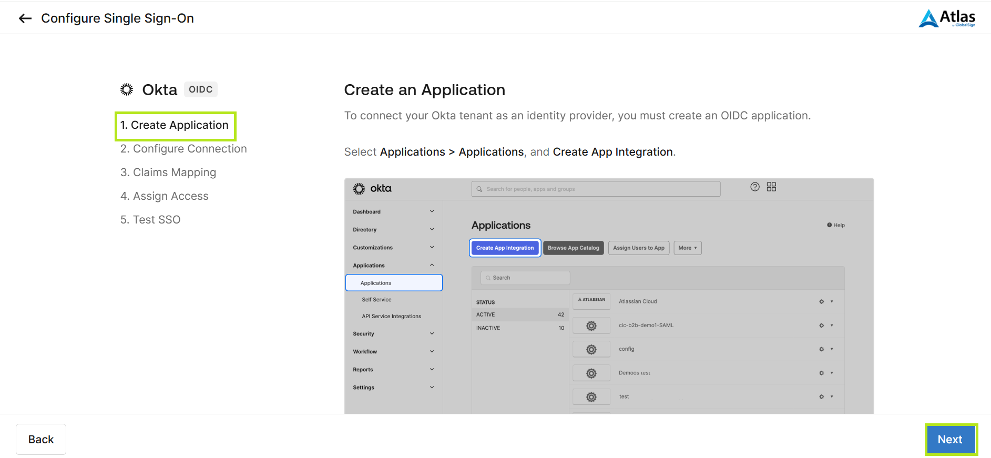This screenshot has width=991, height=458.
Task: Click the Help link beside Applications heading
Action: click(836, 225)
